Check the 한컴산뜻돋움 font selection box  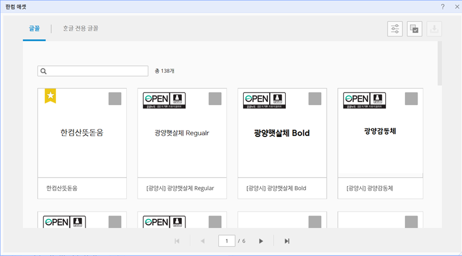pyautogui.click(x=115, y=99)
